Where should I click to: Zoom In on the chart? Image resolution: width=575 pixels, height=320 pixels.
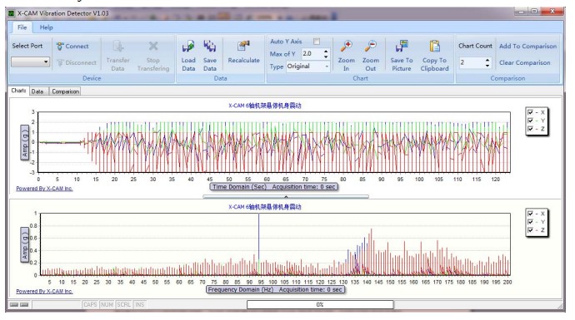tap(346, 47)
